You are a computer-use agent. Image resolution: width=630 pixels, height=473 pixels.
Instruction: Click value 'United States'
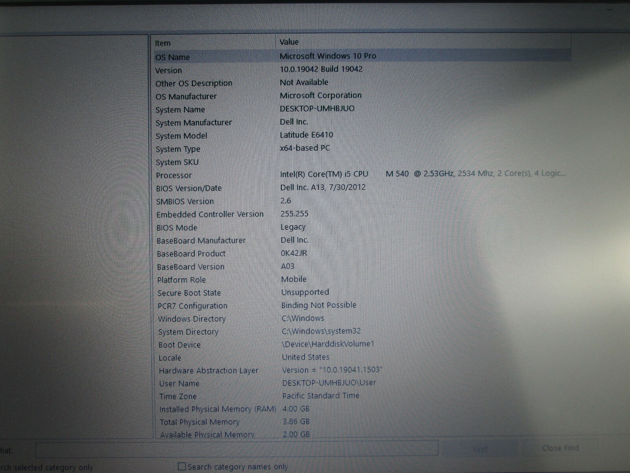pyautogui.click(x=306, y=357)
